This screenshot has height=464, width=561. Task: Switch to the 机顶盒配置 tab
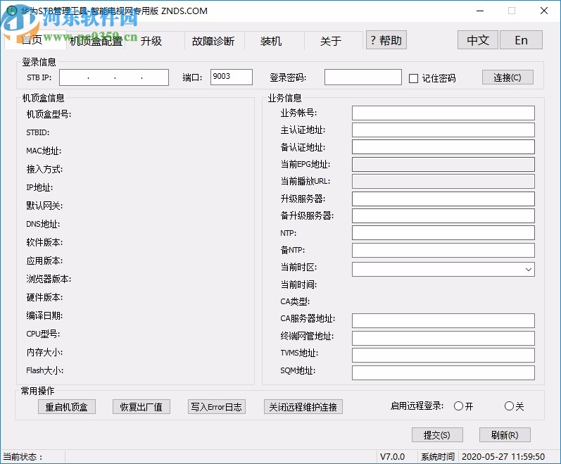click(x=96, y=41)
